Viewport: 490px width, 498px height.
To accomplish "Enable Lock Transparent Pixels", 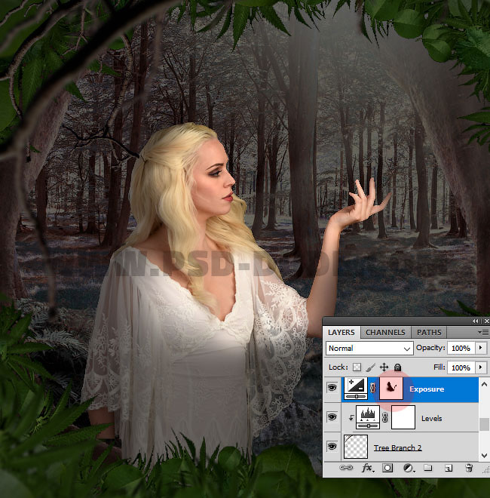I will pyautogui.click(x=357, y=367).
